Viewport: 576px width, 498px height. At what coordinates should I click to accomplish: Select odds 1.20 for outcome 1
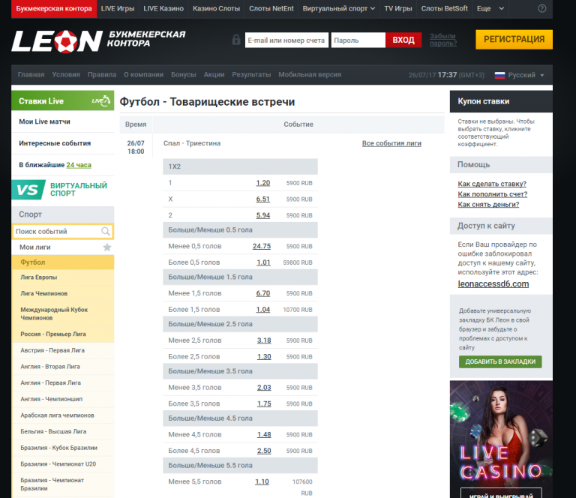[x=262, y=183]
